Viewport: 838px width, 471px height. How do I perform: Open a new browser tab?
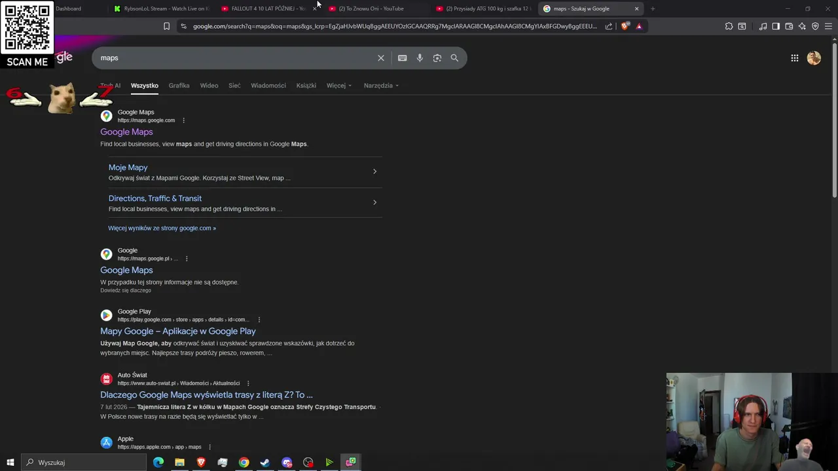click(x=653, y=9)
